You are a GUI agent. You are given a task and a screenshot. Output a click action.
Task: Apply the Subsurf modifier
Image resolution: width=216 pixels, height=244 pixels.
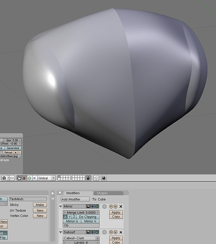[x=116, y=238]
